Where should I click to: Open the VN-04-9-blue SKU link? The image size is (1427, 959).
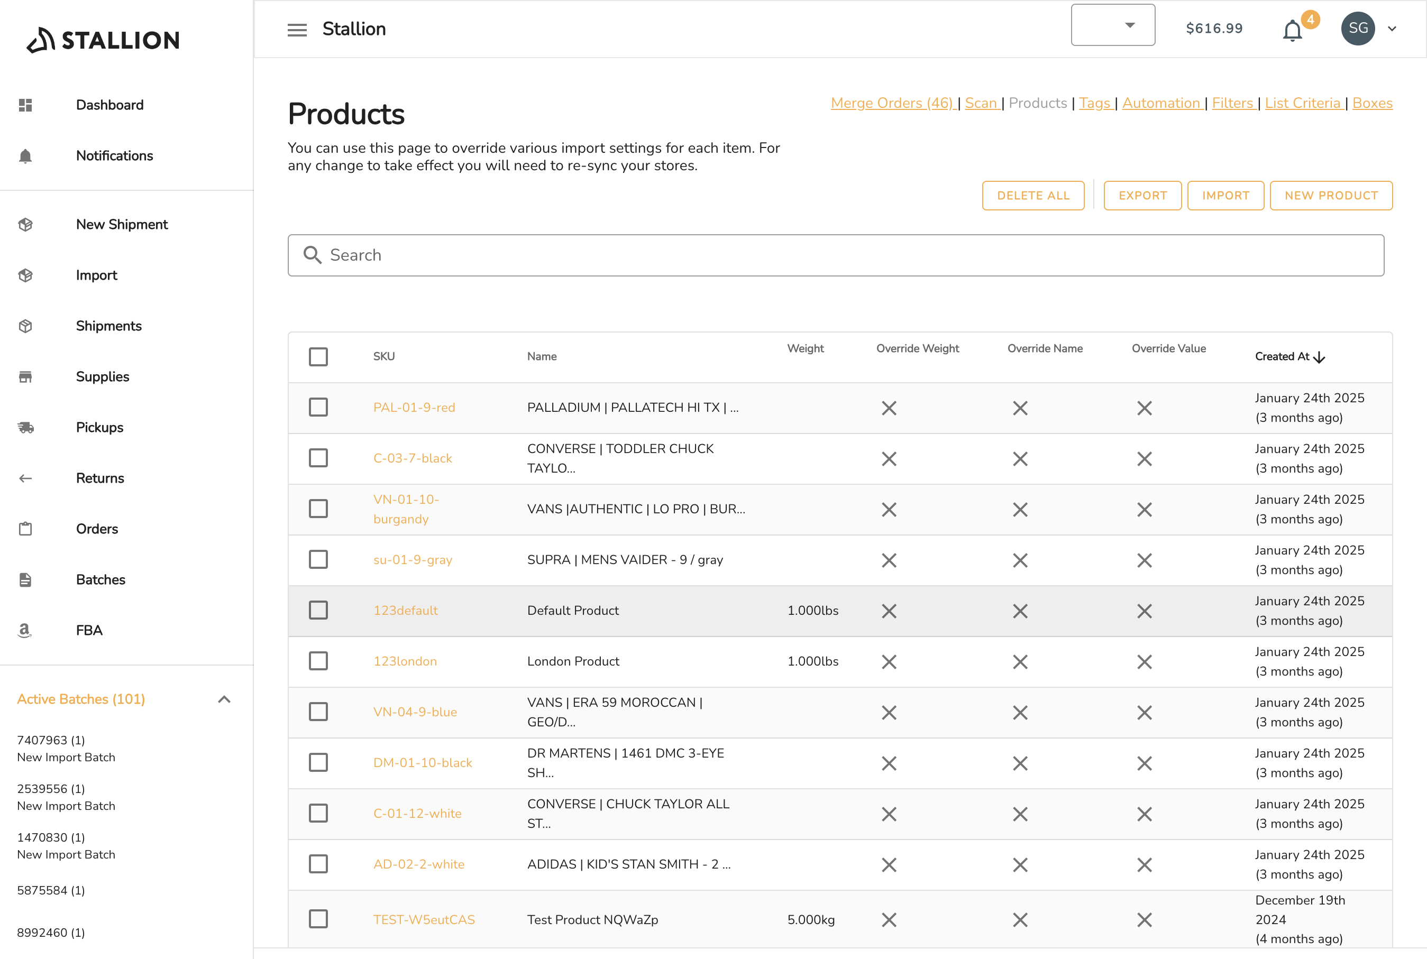pos(415,712)
